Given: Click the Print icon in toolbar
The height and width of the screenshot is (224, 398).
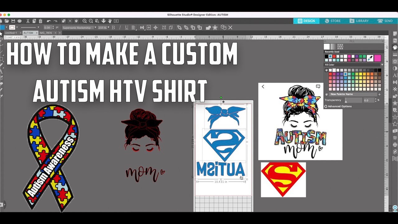Looking at the screenshot, I should [x=19, y=21].
